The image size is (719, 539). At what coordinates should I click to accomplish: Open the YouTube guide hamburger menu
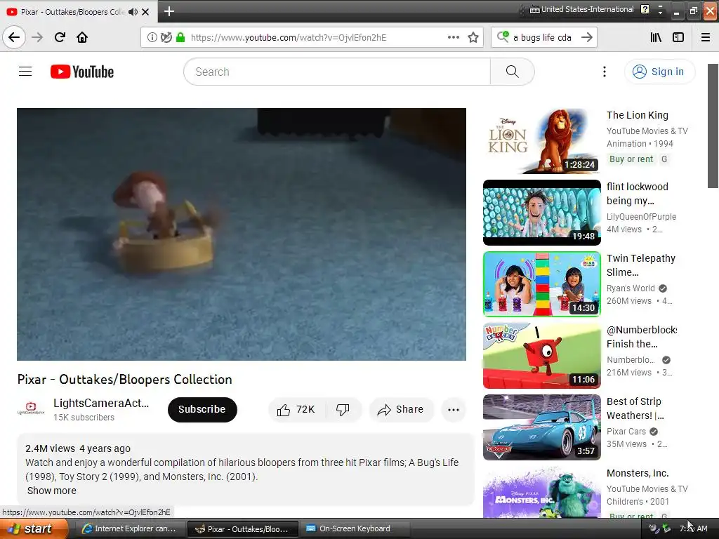[25, 72]
